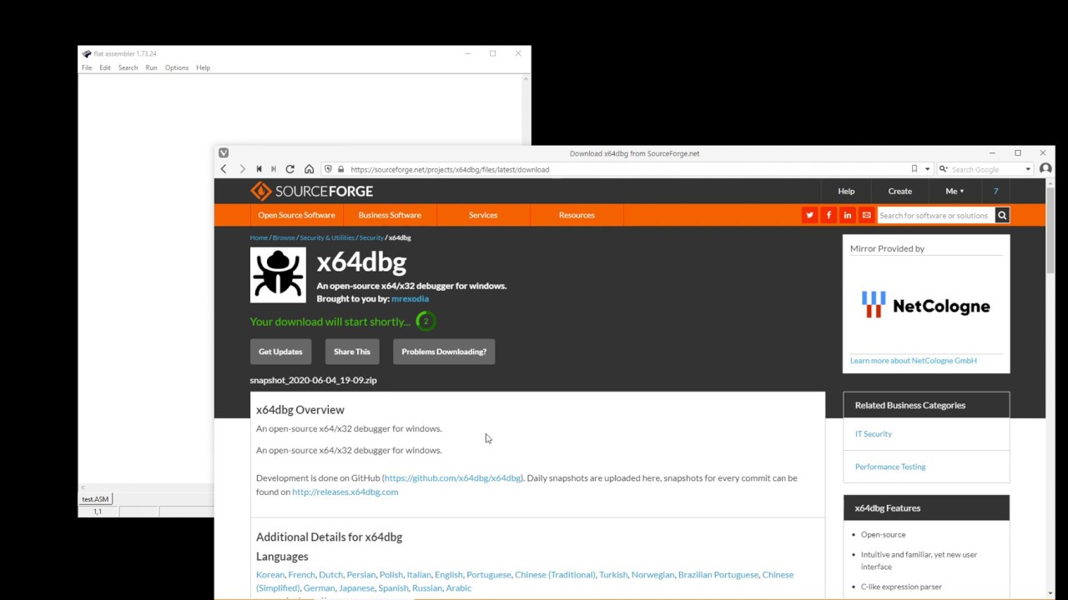Click the Search Google field

click(986, 169)
